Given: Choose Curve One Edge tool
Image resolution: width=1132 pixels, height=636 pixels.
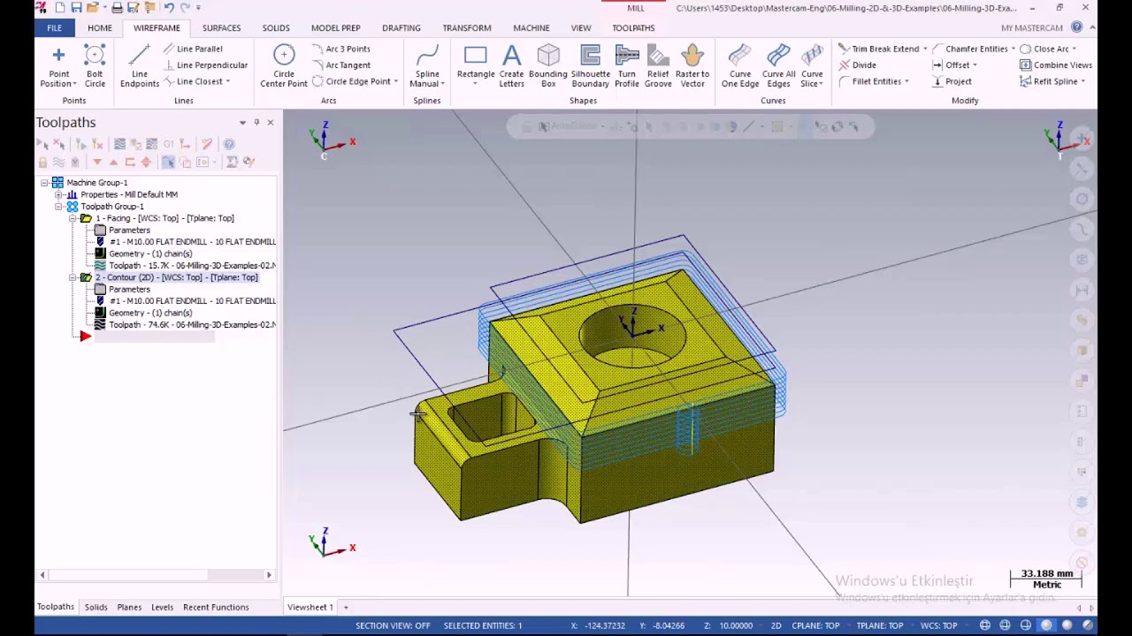Looking at the screenshot, I should [x=740, y=66].
